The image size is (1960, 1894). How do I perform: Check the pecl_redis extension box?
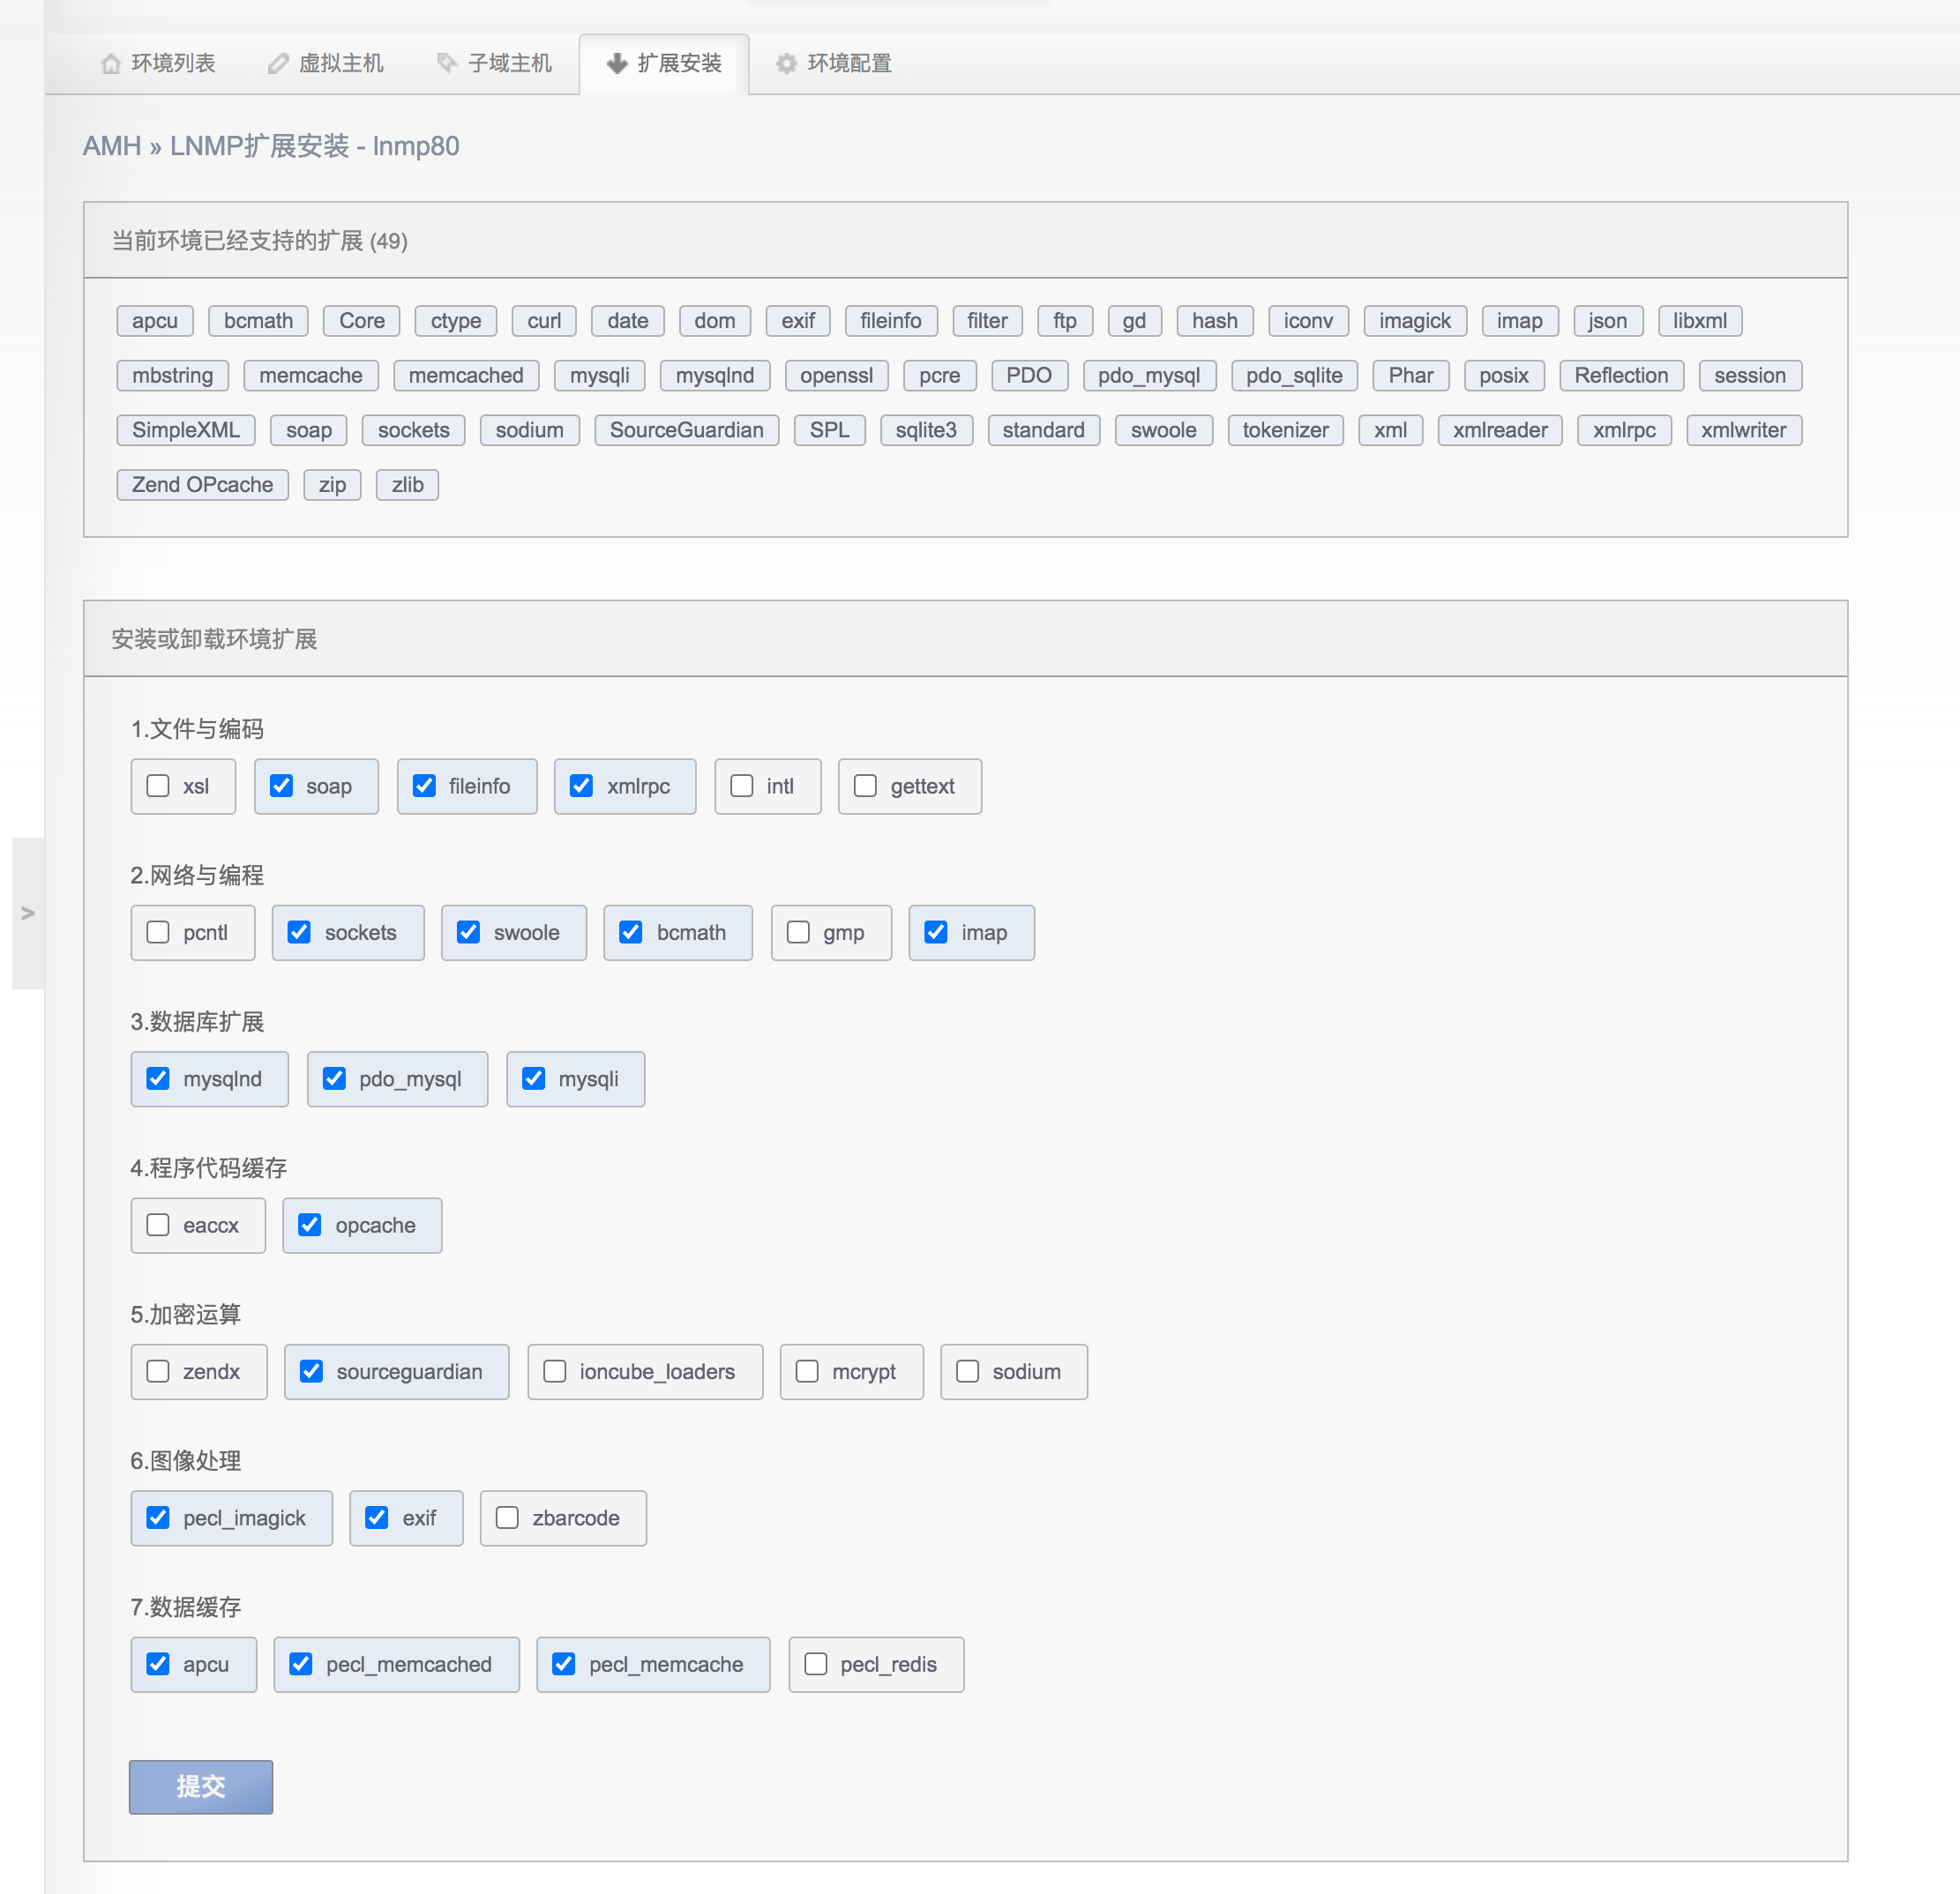(816, 1664)
